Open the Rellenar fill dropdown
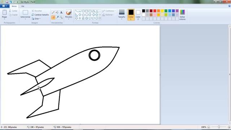Image resolution: width=231 pixels, height=130 pixels. (108, 15)
